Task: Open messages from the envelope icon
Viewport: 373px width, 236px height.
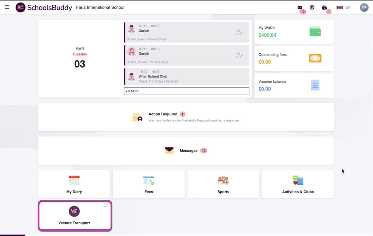Action: 300,7
